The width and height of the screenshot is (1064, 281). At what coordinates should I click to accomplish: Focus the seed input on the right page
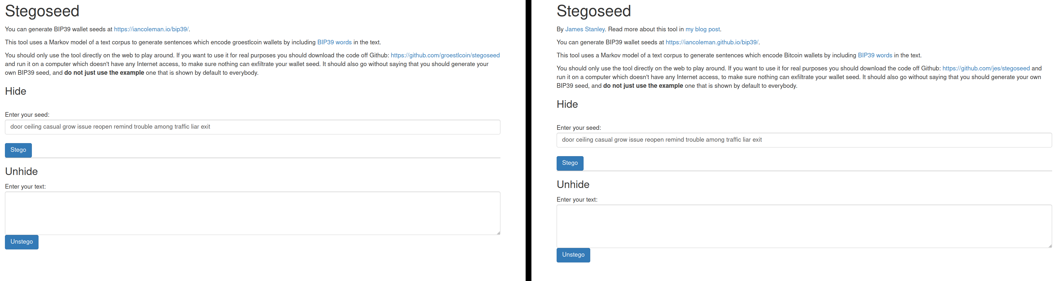pos(804,140)
